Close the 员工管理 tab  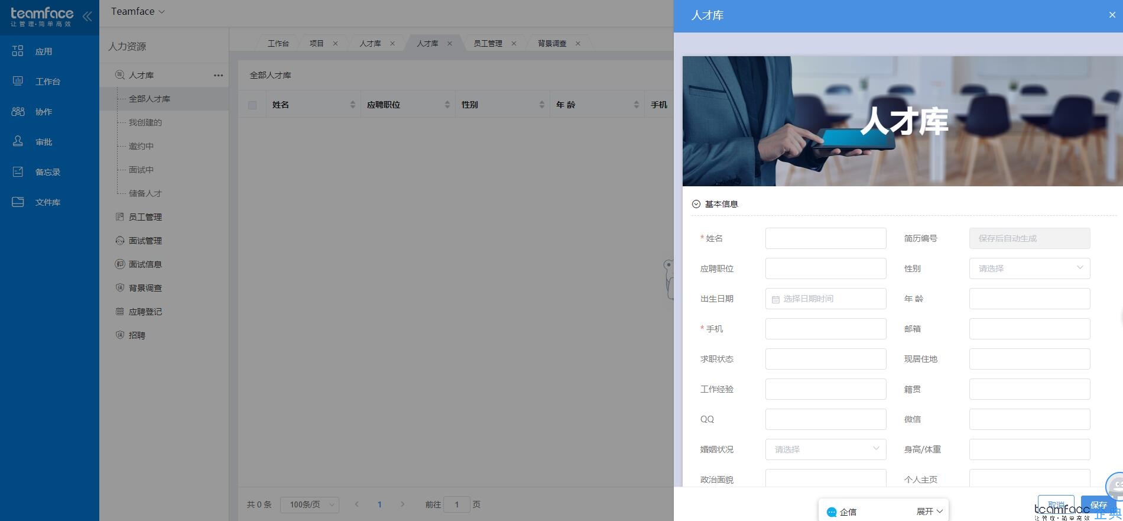pyautogui.click(x=514, y=43)
